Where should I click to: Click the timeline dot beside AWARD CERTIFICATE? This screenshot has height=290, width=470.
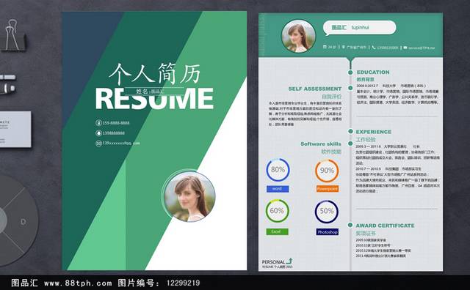(x=350, y=225)
